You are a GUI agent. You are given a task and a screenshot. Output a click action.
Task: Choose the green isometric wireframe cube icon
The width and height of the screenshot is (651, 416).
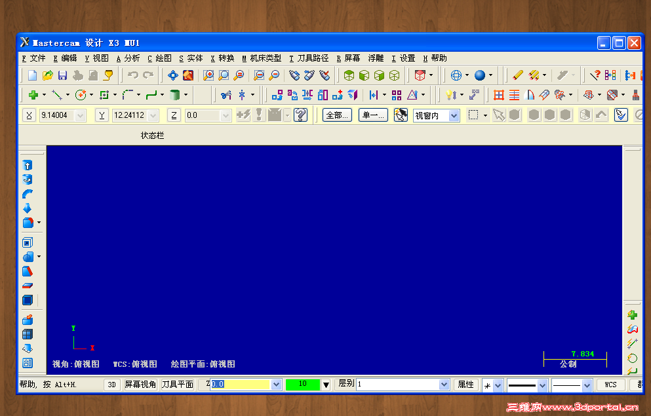click(x=395, y=75)
